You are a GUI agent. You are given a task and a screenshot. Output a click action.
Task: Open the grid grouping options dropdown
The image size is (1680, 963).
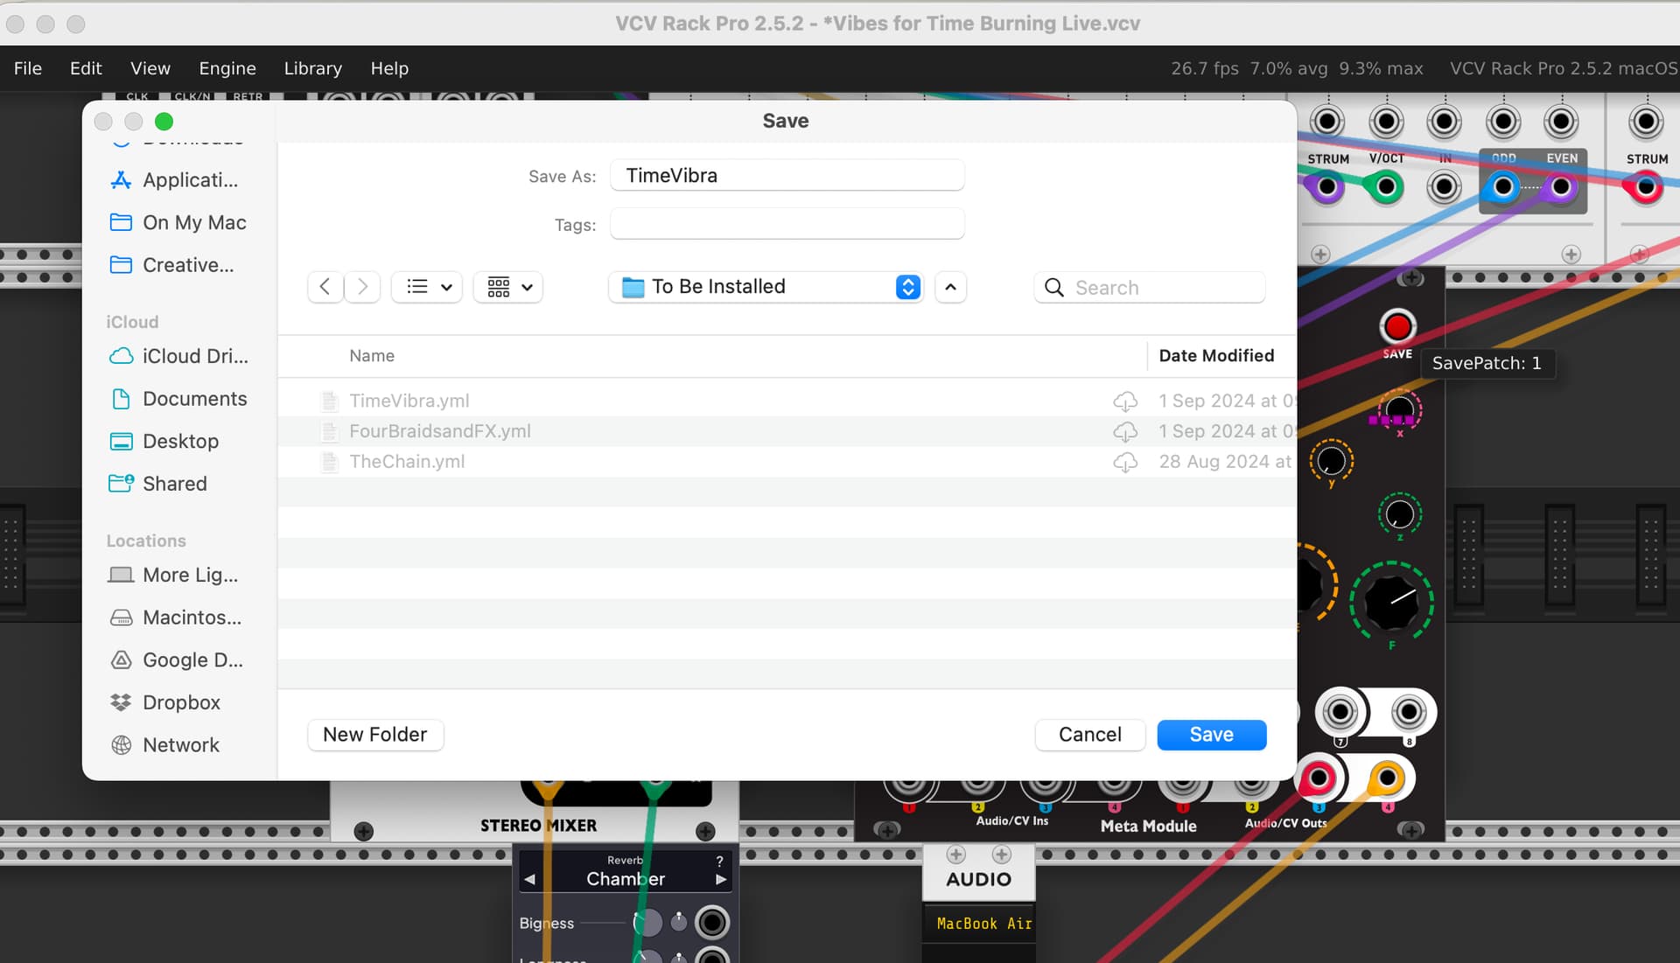pyautogui.click(x=508, y=287)
